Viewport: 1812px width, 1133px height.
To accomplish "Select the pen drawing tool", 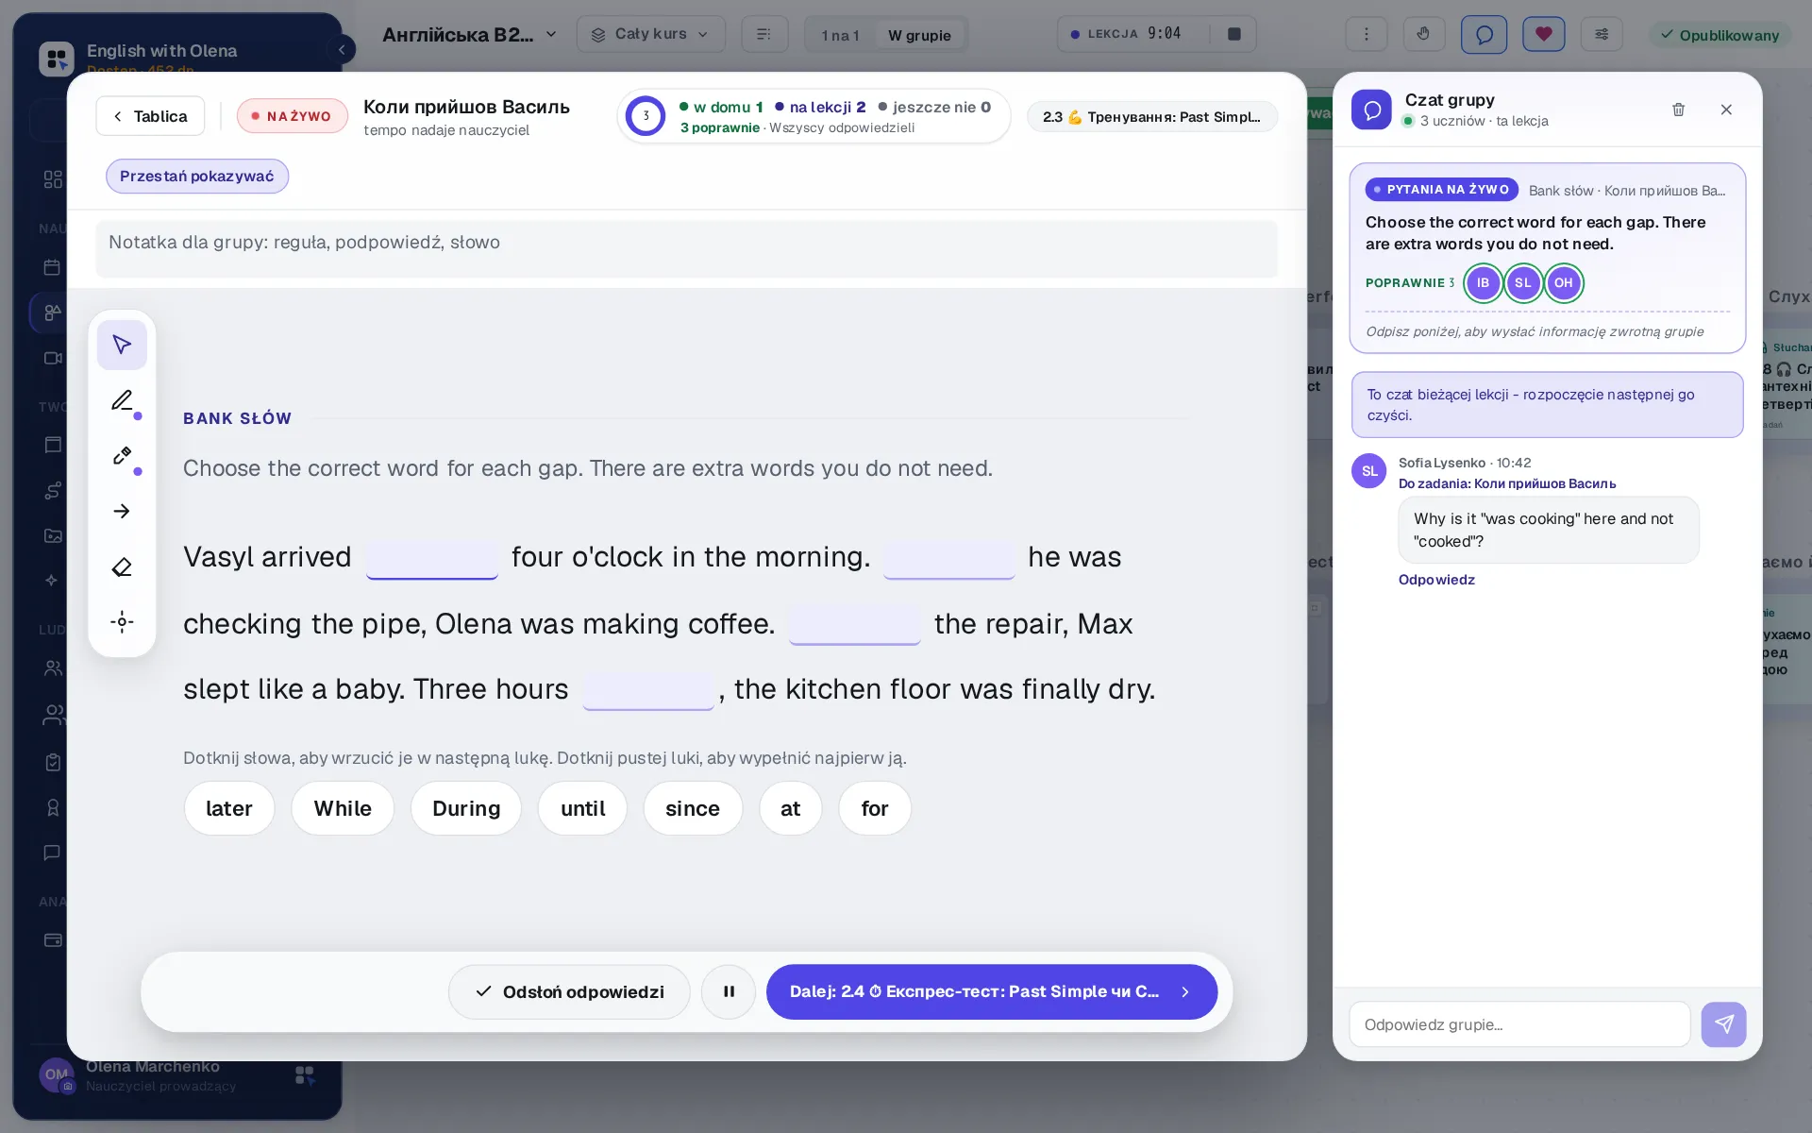I will coord(122,400).
